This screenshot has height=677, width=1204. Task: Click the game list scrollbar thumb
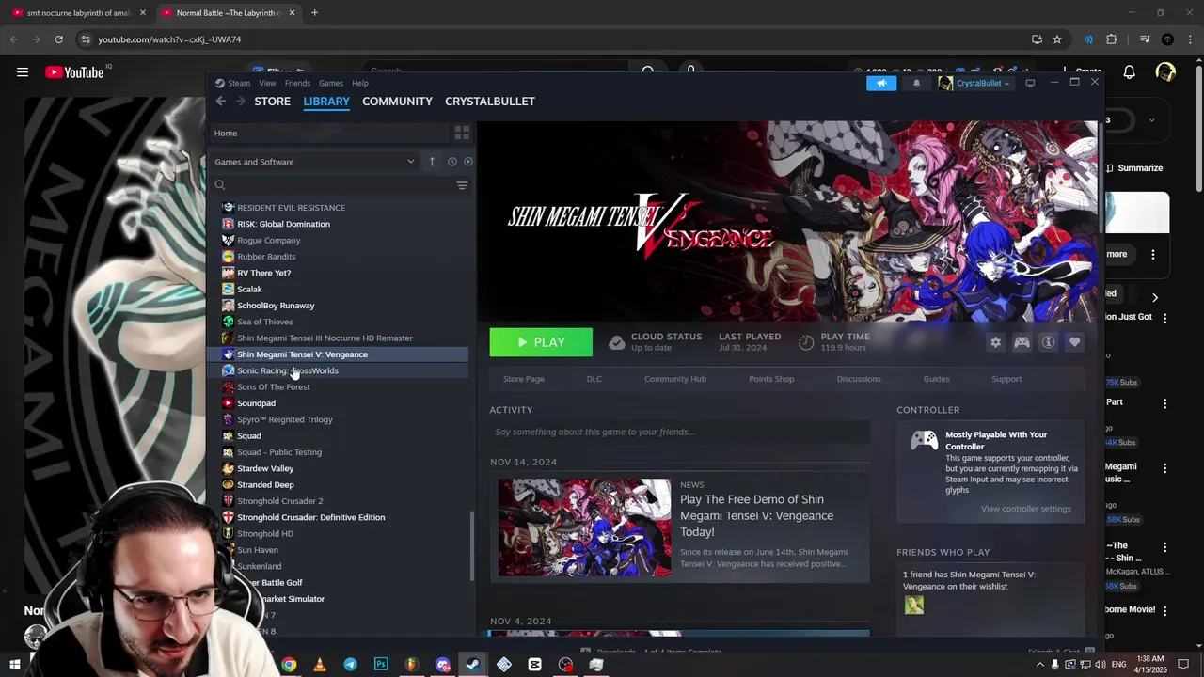(472, 545)
